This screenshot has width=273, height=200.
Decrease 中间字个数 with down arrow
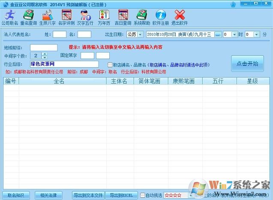click(45, 57)
